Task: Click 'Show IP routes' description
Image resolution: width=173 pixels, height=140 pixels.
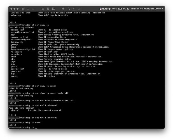Action: 46,76
